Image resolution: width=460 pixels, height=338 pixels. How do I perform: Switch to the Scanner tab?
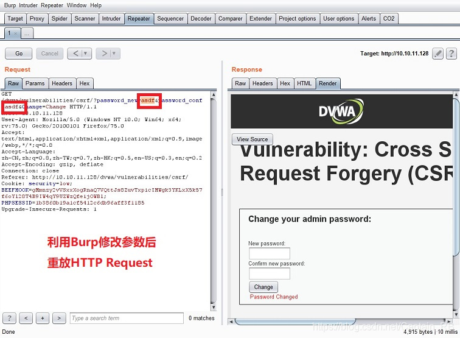click(x=85, y=18)
